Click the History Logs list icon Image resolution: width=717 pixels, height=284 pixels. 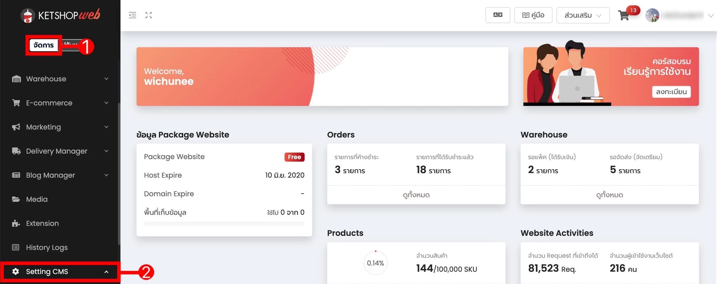coord(16,247)
